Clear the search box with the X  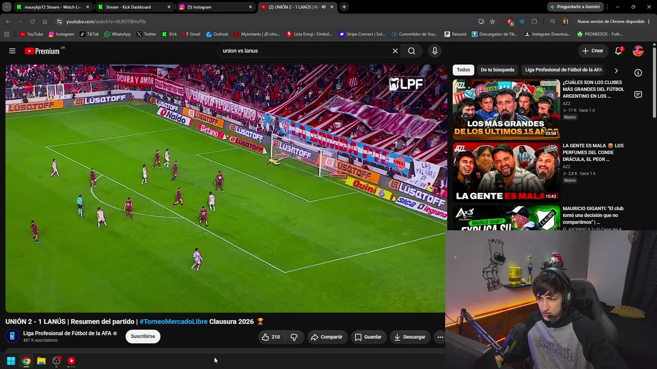click(x=395, y=51)
